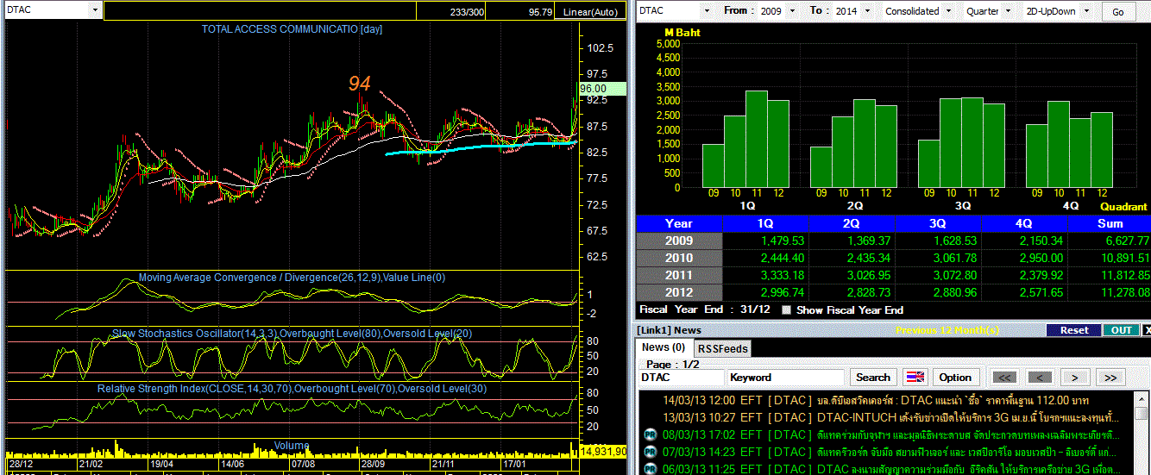1151x475 pixels.
Task: Click the 95.79 price value in header
Action: click(540, 12)
